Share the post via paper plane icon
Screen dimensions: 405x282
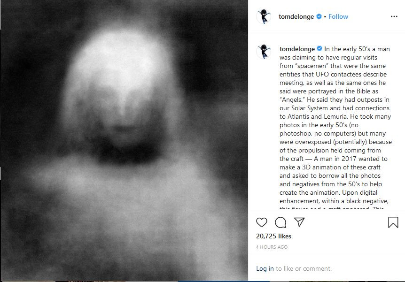coord(299,222)
